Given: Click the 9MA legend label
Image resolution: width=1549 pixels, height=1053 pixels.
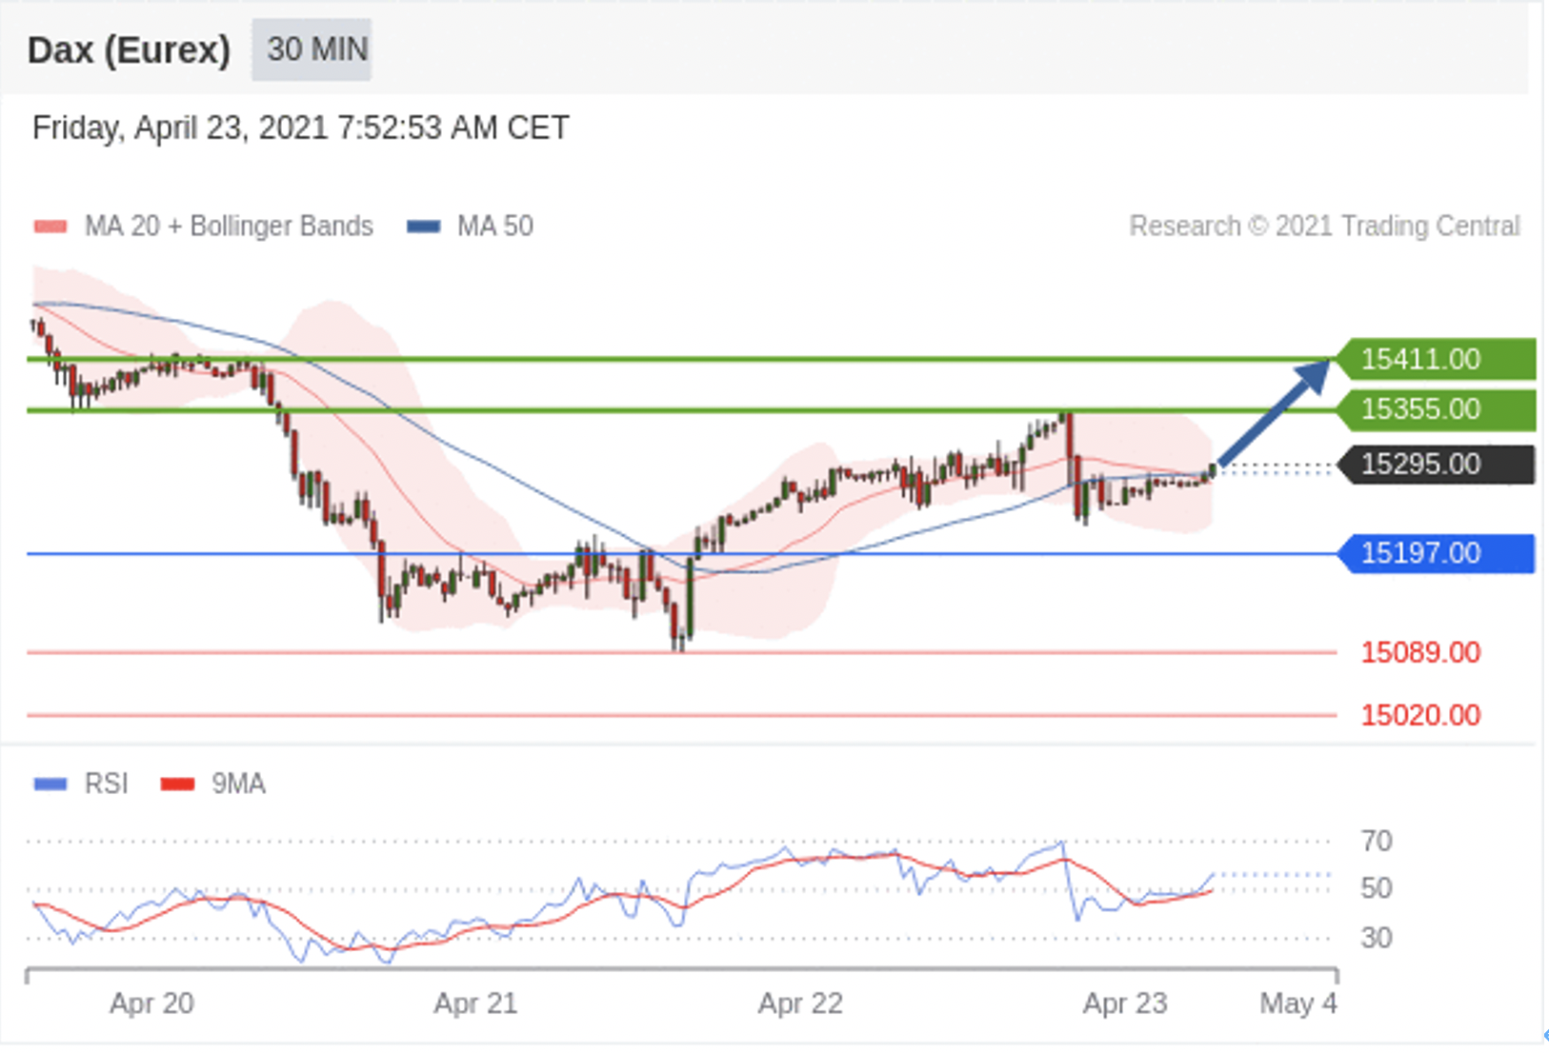Looking at the screenshot, I should coord(238,785).
